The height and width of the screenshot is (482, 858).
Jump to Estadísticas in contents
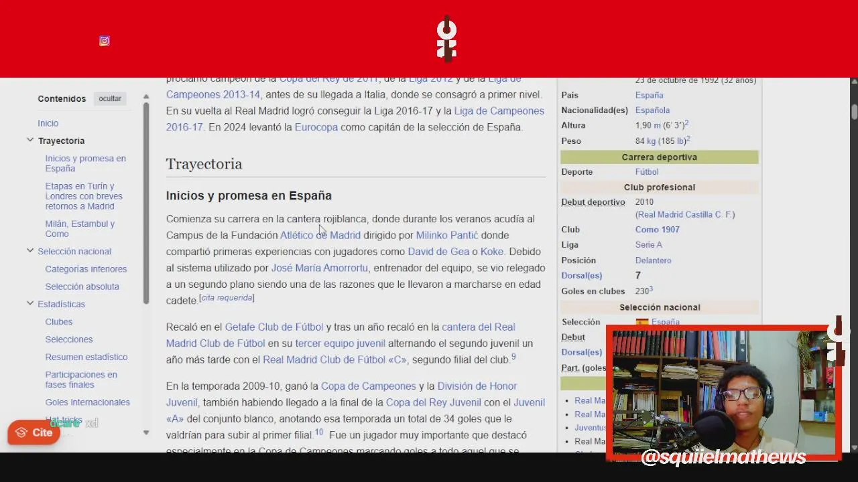tap(61, 304)
